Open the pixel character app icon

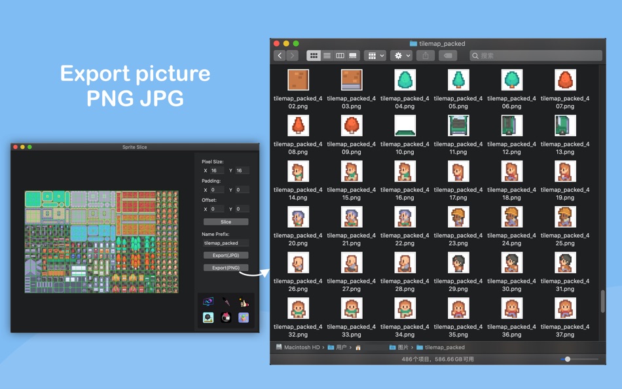point(208,318)
